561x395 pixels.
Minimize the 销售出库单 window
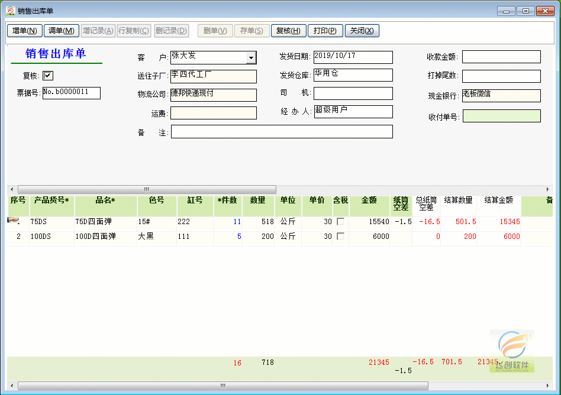pyautogui.click(x=506, y=11)
